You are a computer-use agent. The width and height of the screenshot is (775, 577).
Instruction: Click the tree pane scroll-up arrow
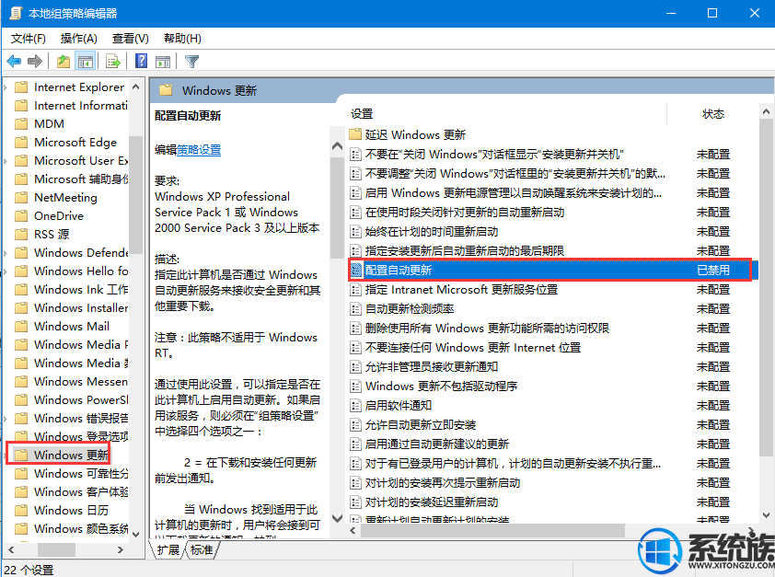[136, 87]
